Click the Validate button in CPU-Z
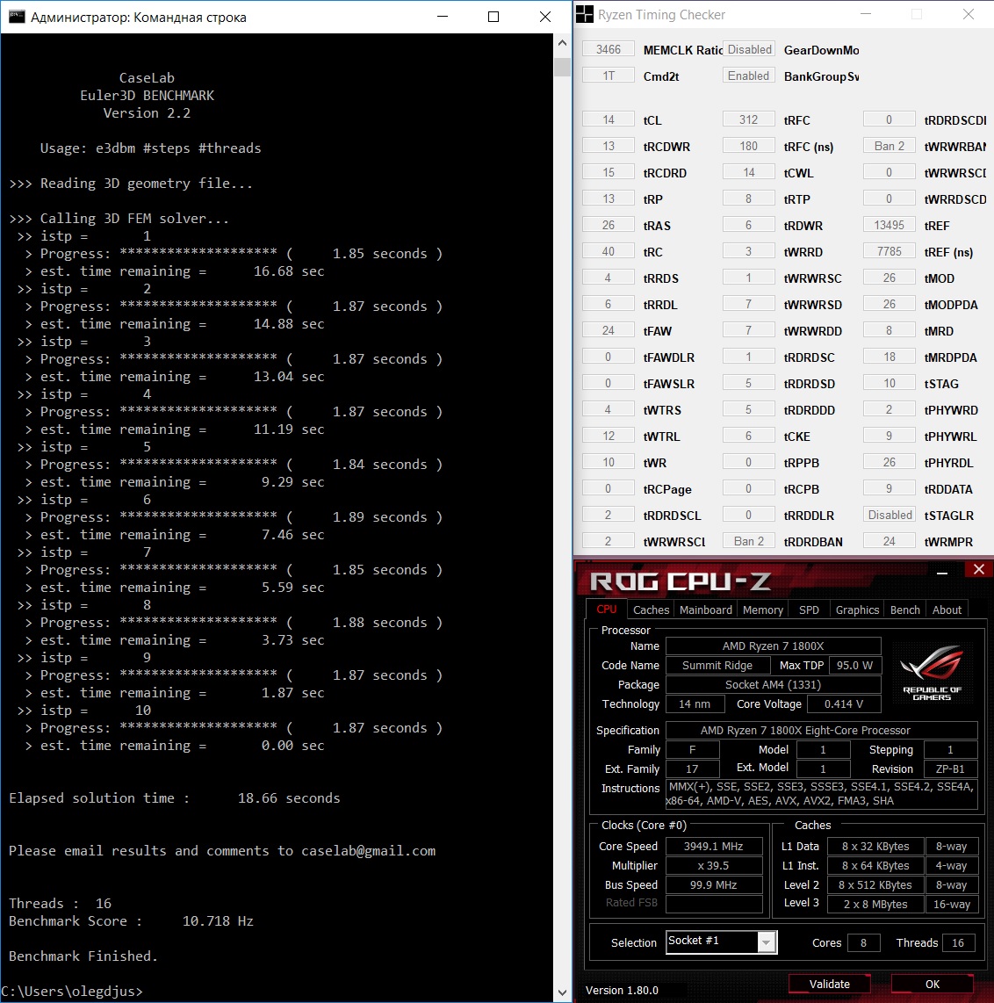 click(x=829, y=984)
